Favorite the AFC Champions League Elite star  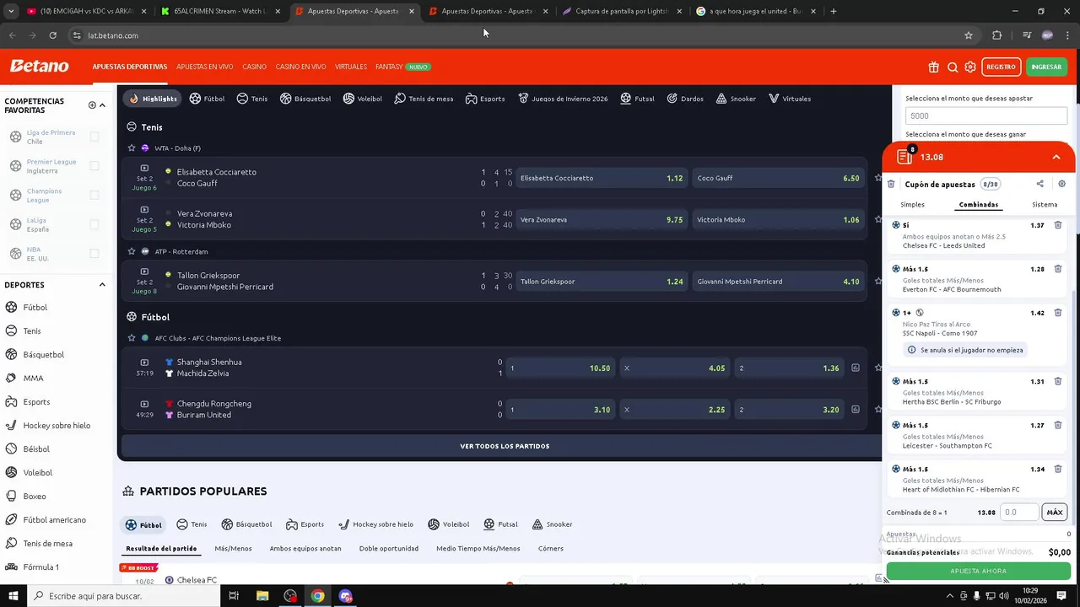[x=132, y=338]
